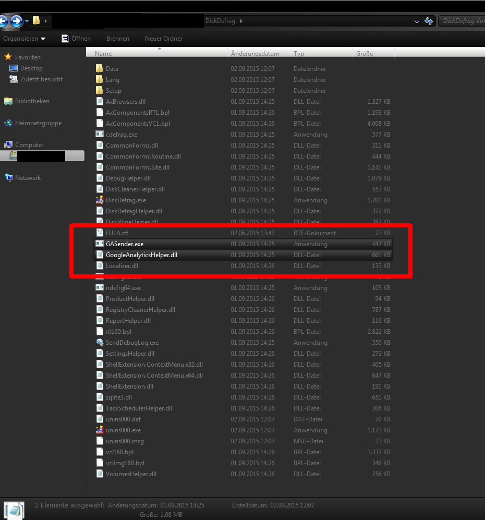Screen dimensions: 485x520
Task: Select the Localizer.dll file icon
Action: [100, 265]
